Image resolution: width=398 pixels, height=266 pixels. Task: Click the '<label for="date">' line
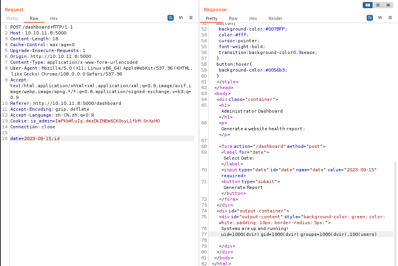tap(245, 152)
